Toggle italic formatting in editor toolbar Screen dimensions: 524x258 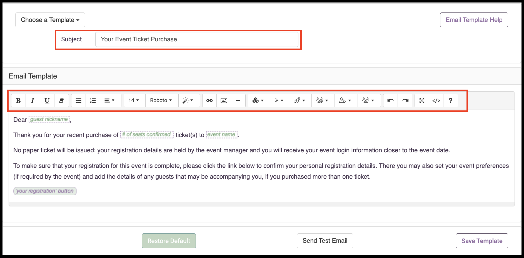(33, 100)
